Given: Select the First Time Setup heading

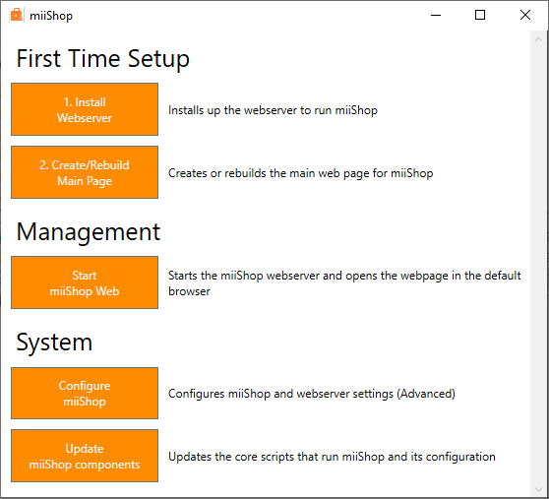Looking at the screenshot, I should [x=103, y=58].
